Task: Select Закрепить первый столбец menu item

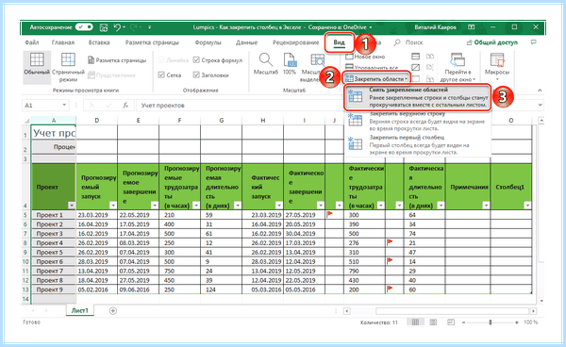Action: point(417,145)
